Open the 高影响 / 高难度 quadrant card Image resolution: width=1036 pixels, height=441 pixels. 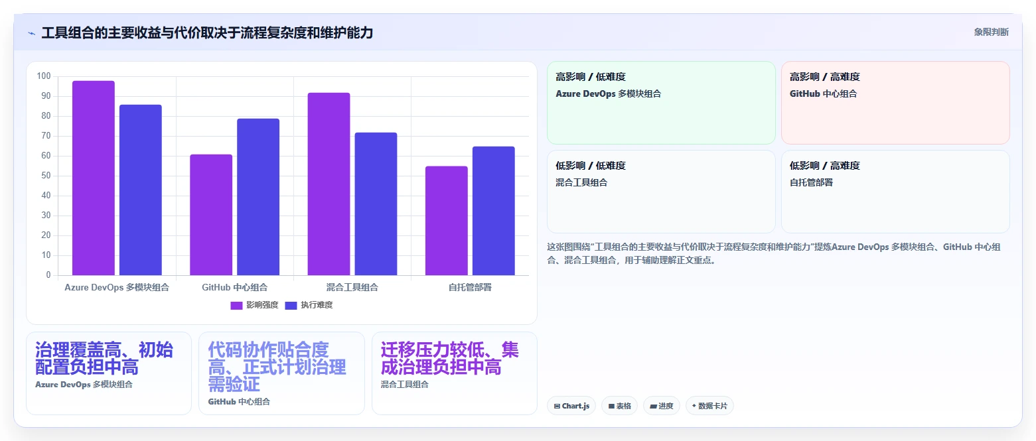[x=895, y=103]
